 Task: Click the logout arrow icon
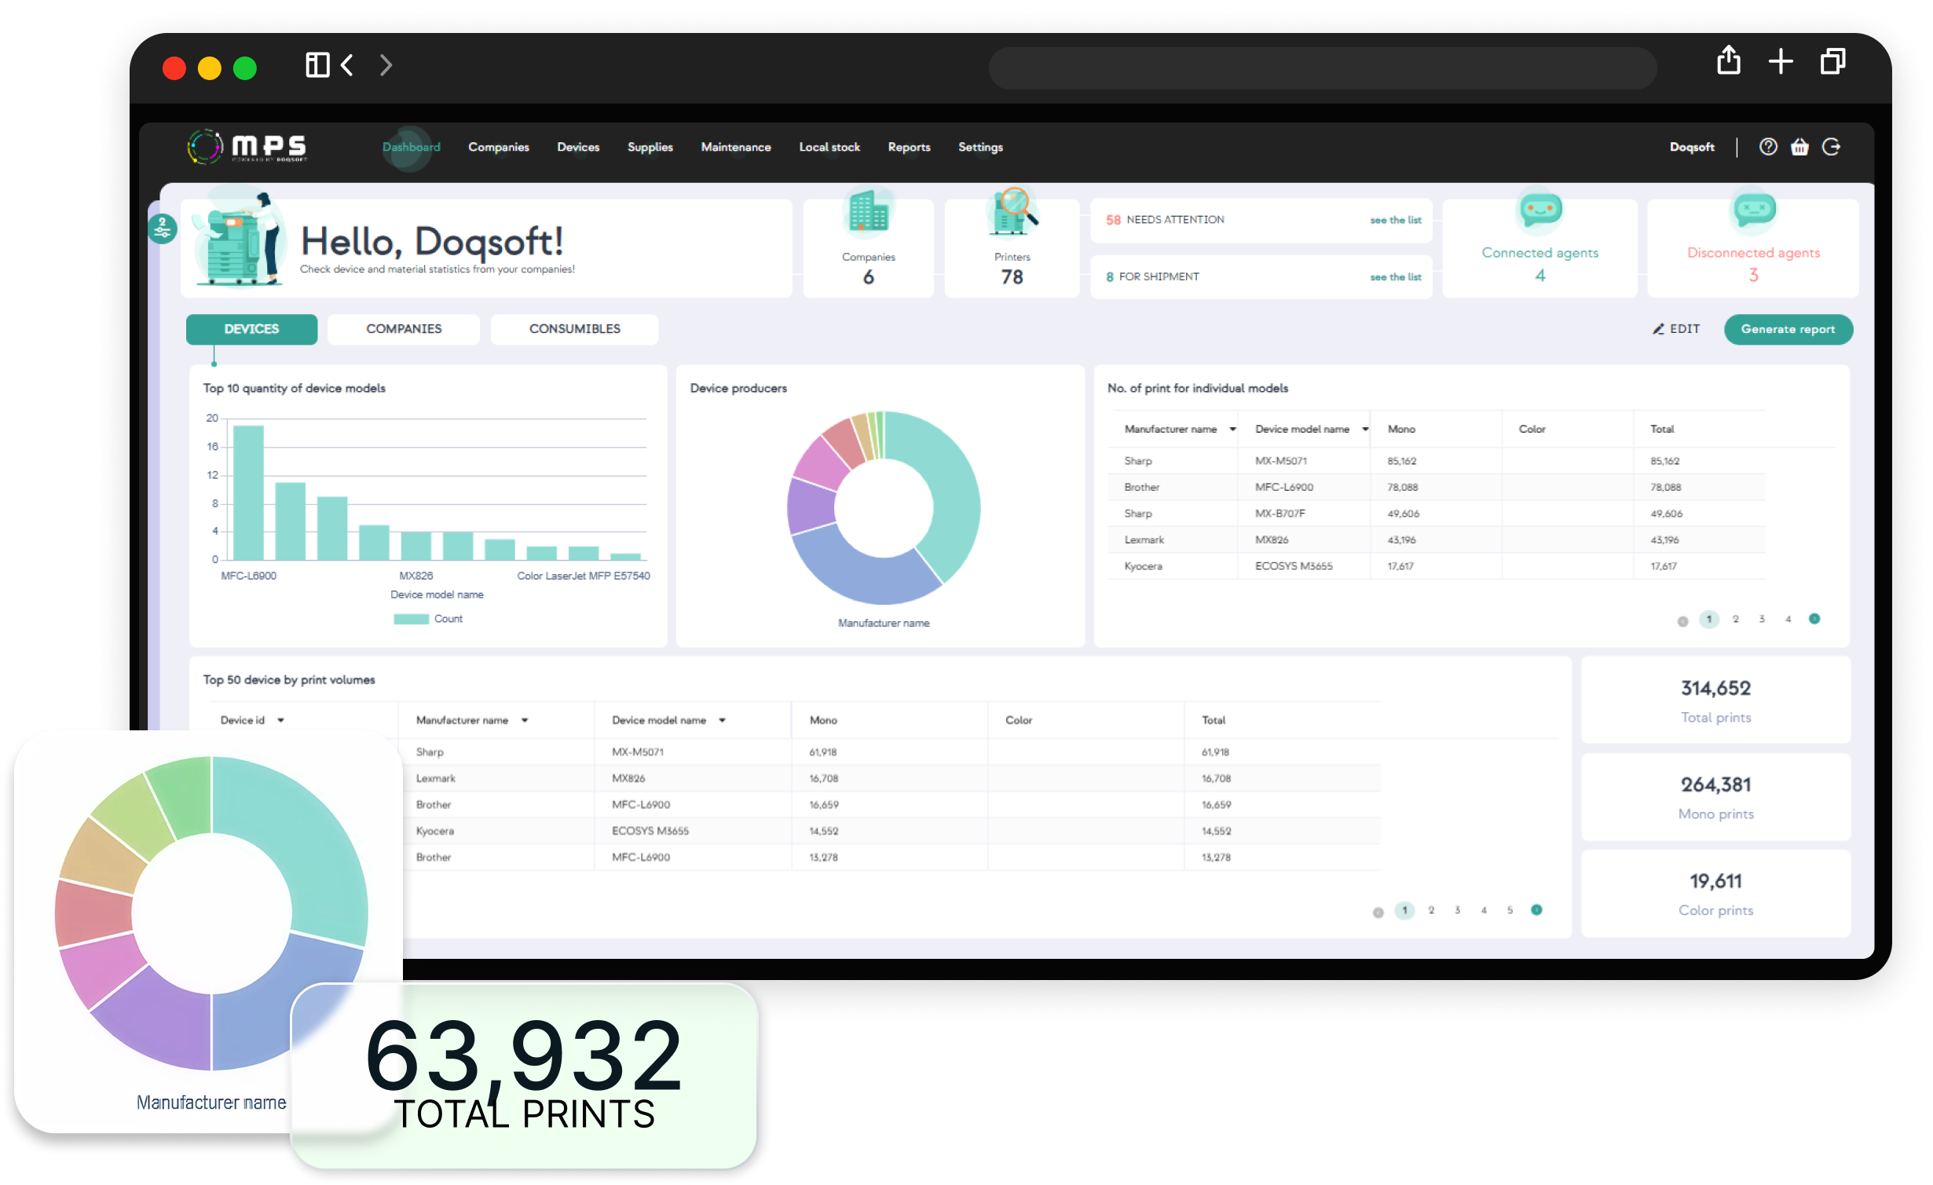(1831, 147)
